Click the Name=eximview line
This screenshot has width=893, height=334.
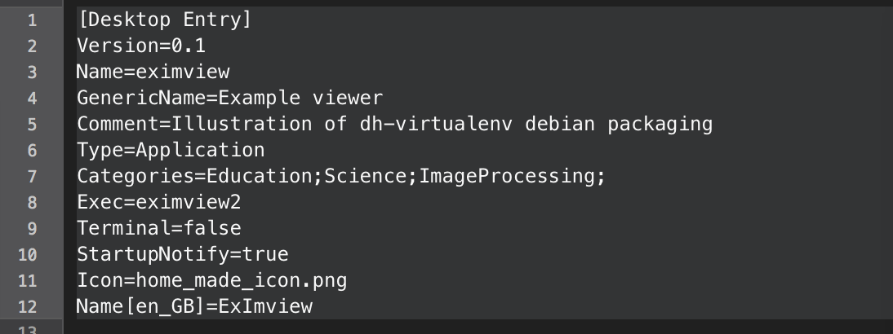[x=153, y=72]
